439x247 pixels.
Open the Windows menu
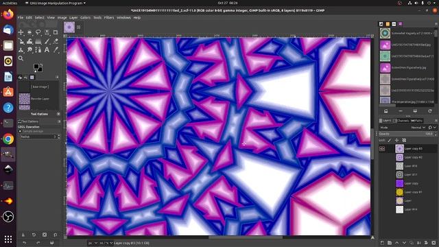[123, 17]
